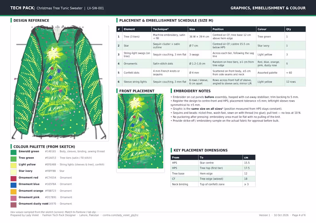The width and height of the screenshot is (316, 223).
Task: Click the PLACEMENT & EMBELLISHMENT SCHEDULE heading
Action: coord(166,21)
